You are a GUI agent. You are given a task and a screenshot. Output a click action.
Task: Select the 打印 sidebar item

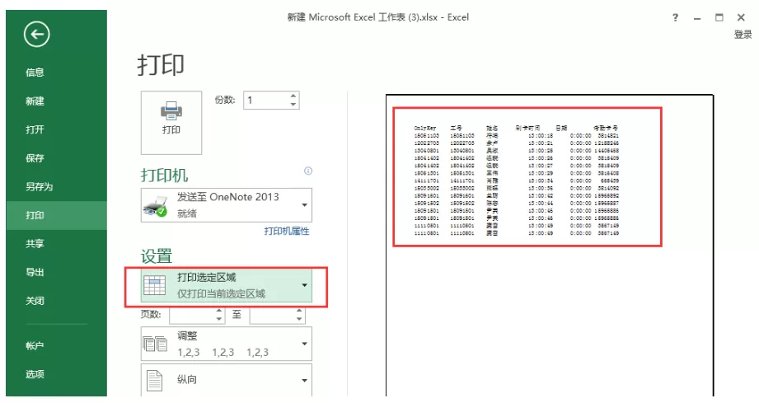click(56, 215)
